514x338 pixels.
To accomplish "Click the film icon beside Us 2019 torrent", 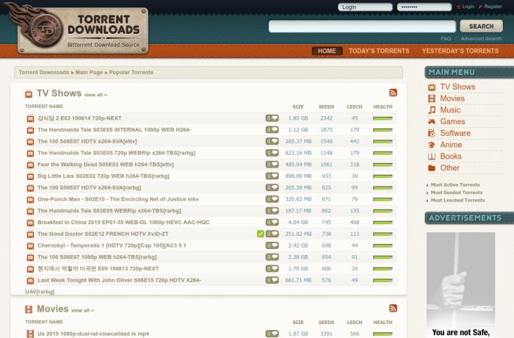I will coord(31,334).
